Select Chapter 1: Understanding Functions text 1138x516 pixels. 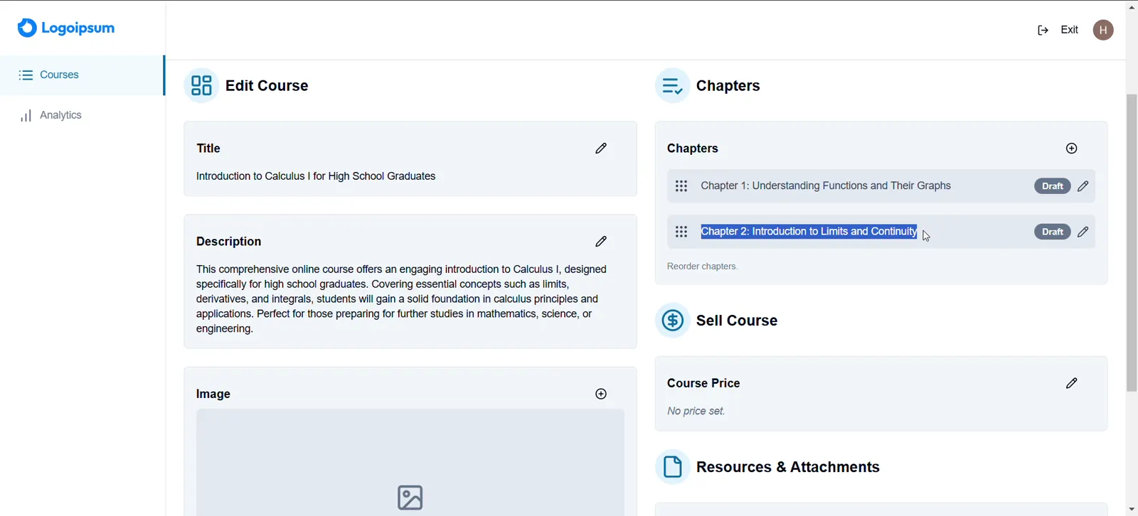tap(826, 186)
